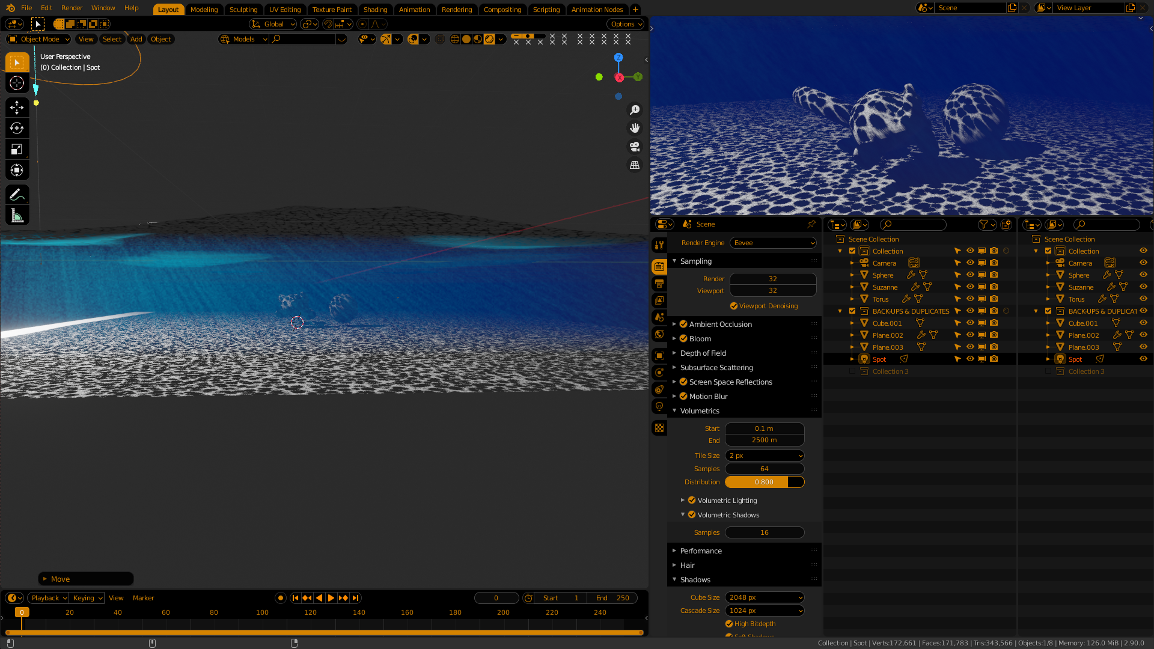Open the Keying popover in the timeline
This screenshot has width=1154, height=649.
tap(87, 598)
